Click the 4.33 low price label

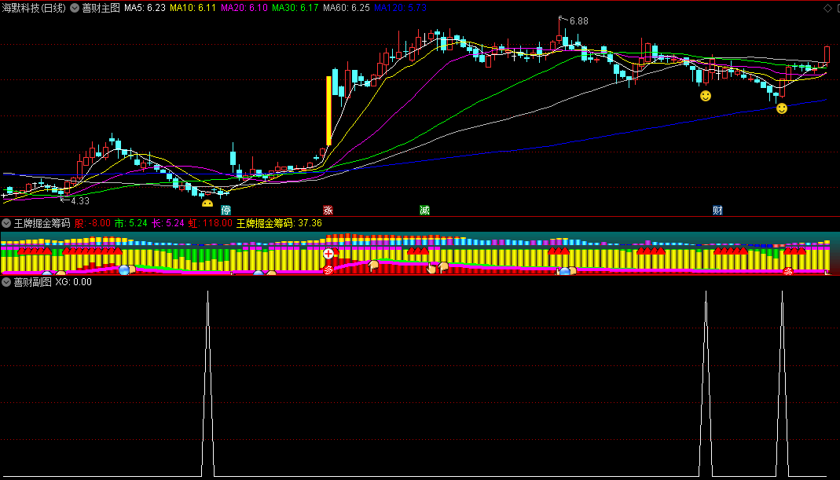pos(80,201)
